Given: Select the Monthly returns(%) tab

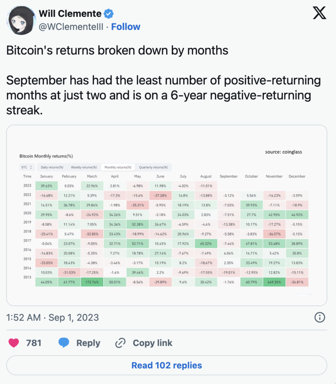Looking at the screenshot, I should tap(117, 167).
